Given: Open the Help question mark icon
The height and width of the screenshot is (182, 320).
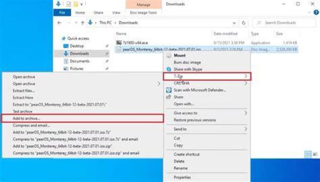Looking at the screenshot, I should click(316, 12).
